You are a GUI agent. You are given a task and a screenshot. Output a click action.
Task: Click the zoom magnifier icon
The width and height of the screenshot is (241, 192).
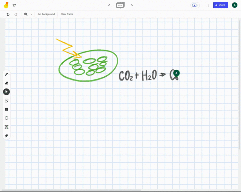(26, 14)
